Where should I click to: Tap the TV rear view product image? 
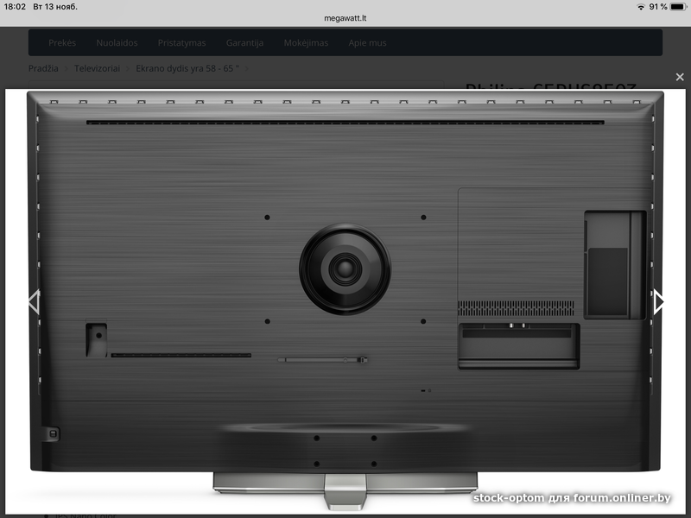pyautogui.click(x=345, y=300)
